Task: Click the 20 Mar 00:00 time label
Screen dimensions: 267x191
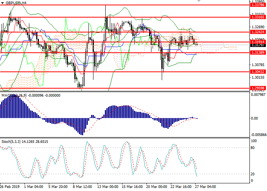Action: [157, 187]
